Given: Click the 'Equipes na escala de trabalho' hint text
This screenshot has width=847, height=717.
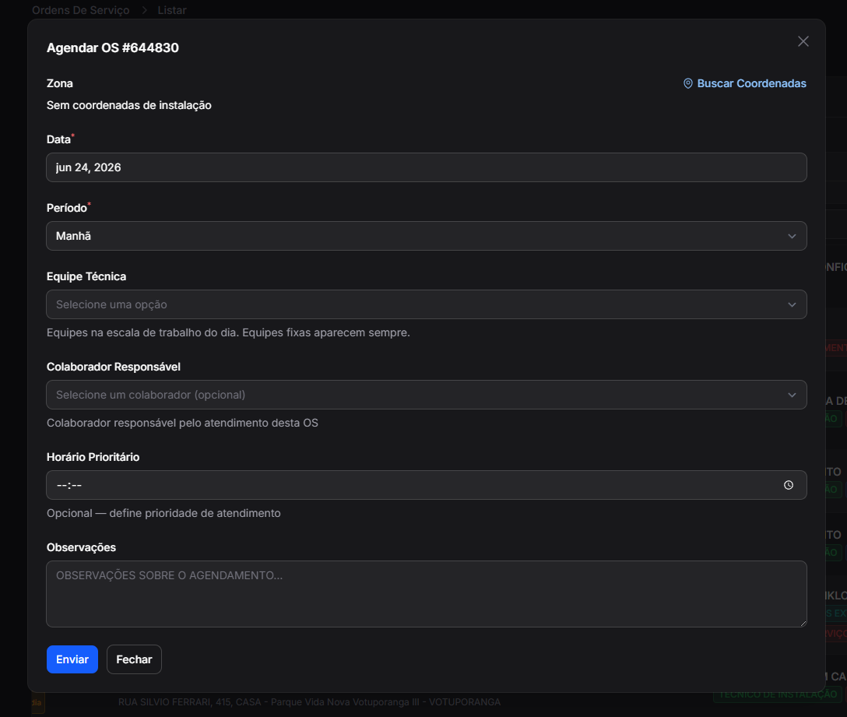Looking at the screenshot, I should click(x=228, y=333).
